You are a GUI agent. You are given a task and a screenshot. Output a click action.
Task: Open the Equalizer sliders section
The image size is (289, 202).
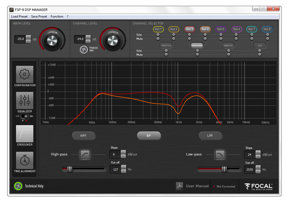25,101
